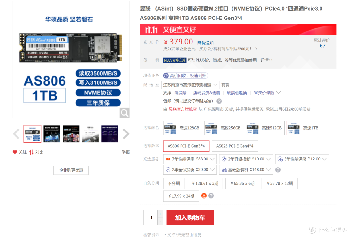Viewport: 350px width, 237px height.
Task: Click the 30天价保险 link
Action: tap(264, 93)
